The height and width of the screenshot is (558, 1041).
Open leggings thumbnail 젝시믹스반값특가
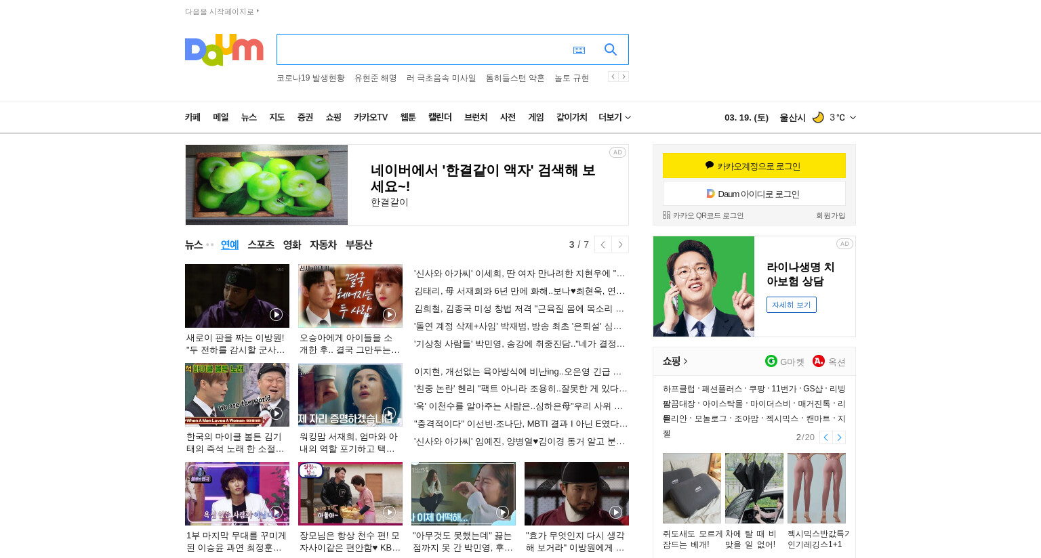pyautogui.click(x=817, y=488)
